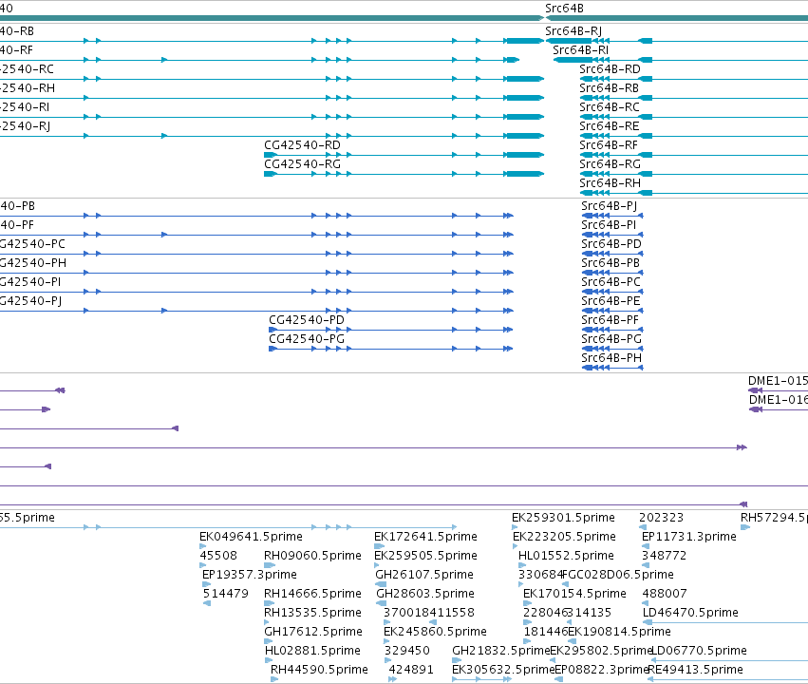Select the Src64B-PD protein label
Viewport: 808px width, 684px height.
611,244
